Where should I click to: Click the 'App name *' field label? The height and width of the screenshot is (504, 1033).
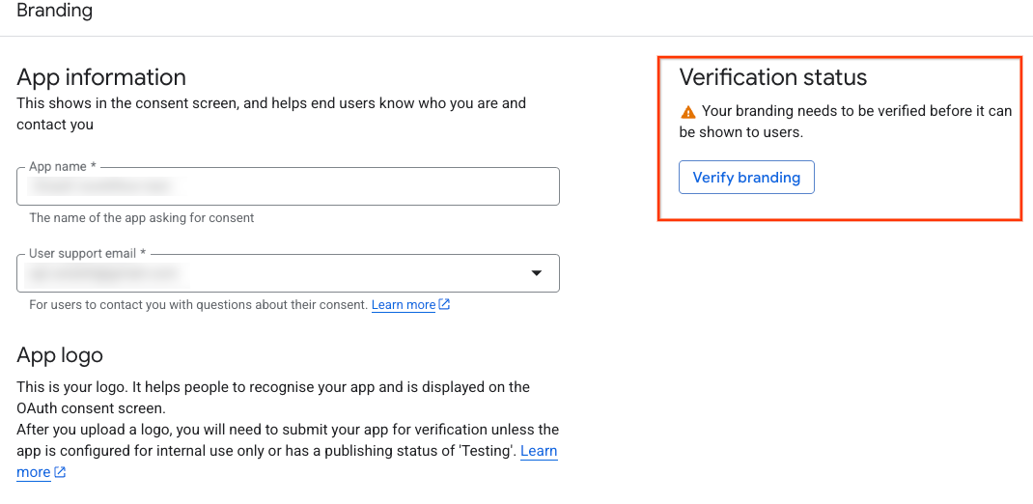point(63,167)
